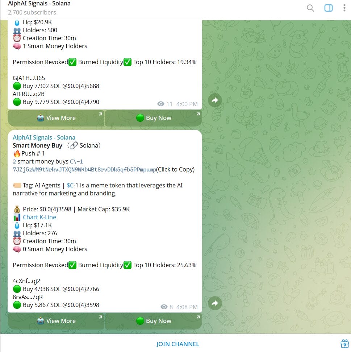Copy the 7JZj5zWM9t contract address
Viewport: 351px width, 352px height.
pyautogui.click(x=84, y=169)
